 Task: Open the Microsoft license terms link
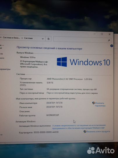pyautogui.click(x=79, y=127)
